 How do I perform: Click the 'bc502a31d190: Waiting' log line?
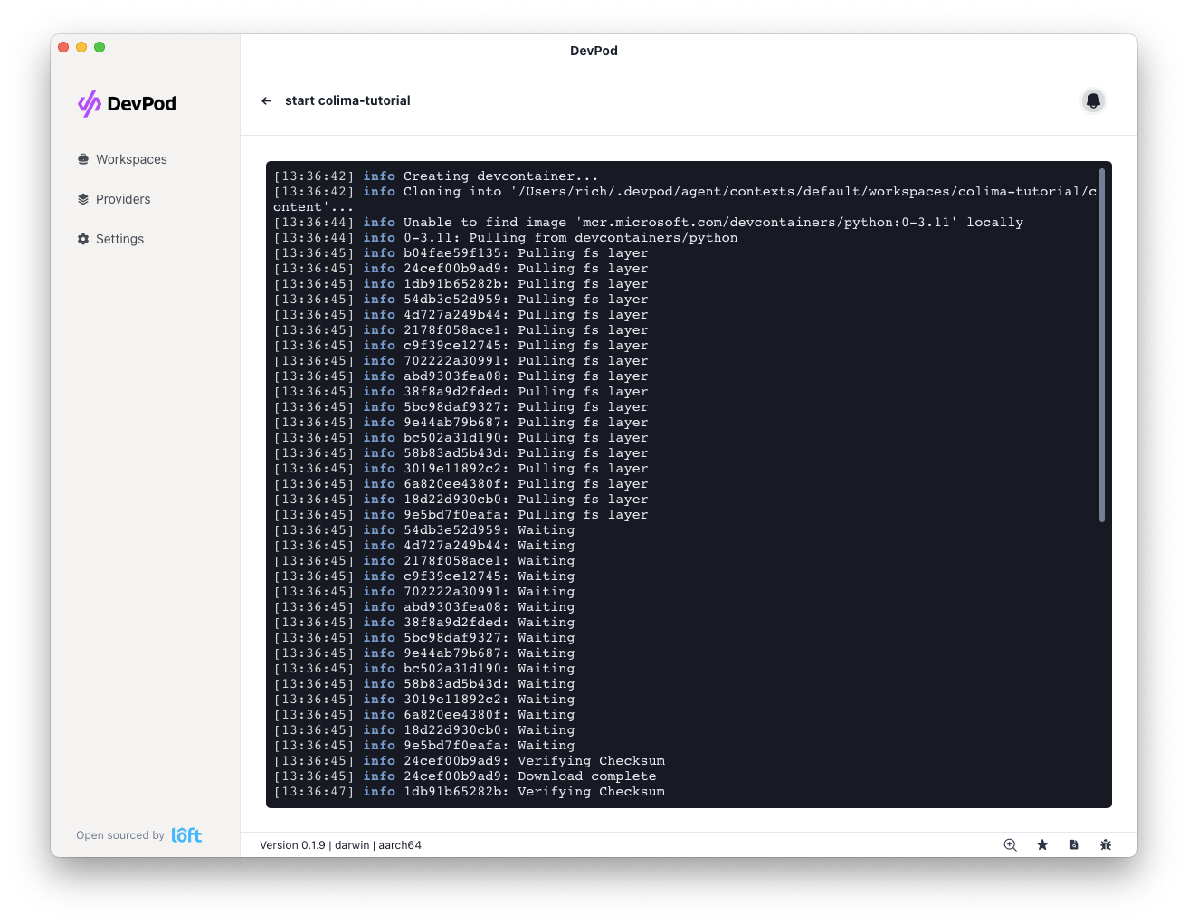(424, 669)
